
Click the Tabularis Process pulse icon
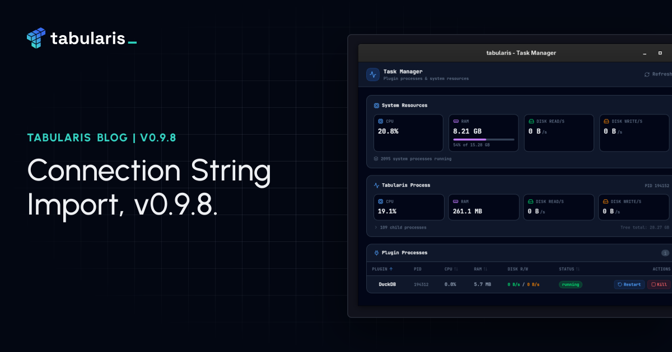coord(376,185)
